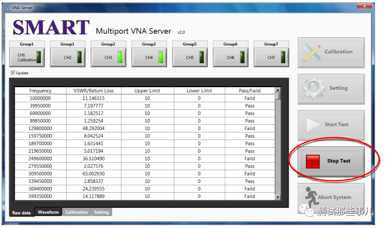Uncheck the Update checkbox
This screenshot has width=386, height=228.
point(12,73)
